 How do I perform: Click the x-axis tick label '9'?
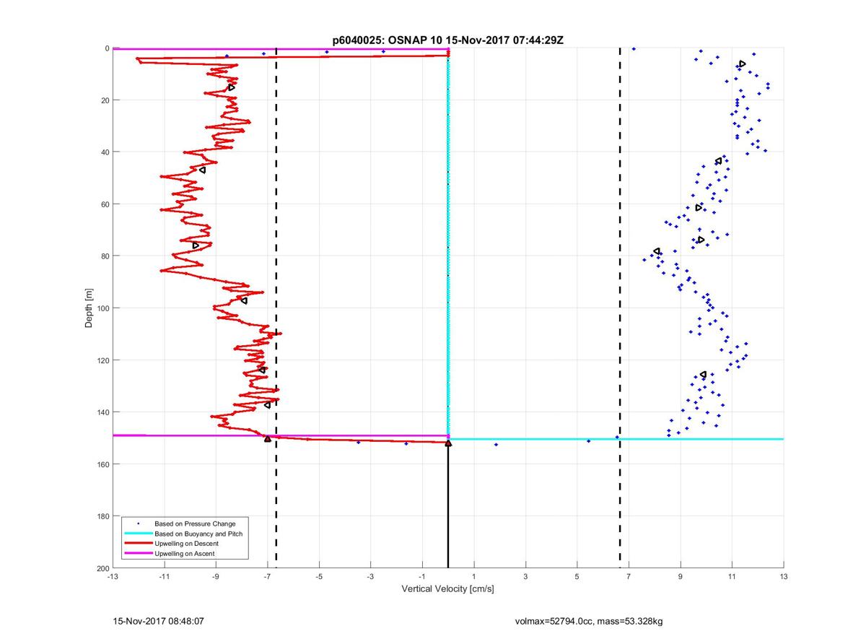(x=681, y=577)
